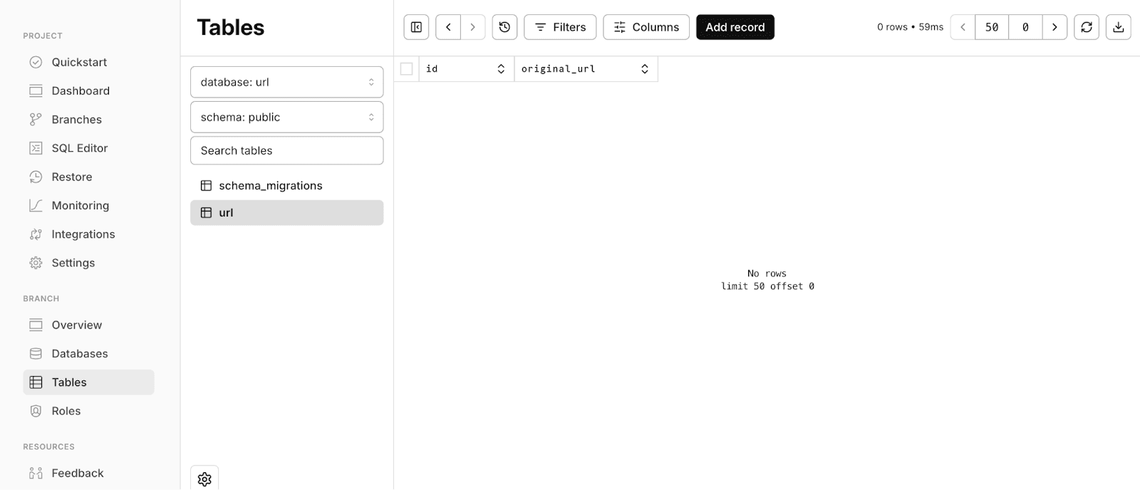Screen dimensions: 1140x490
Task: Go to next page of rows
Action: click(x=1054, y=27)
